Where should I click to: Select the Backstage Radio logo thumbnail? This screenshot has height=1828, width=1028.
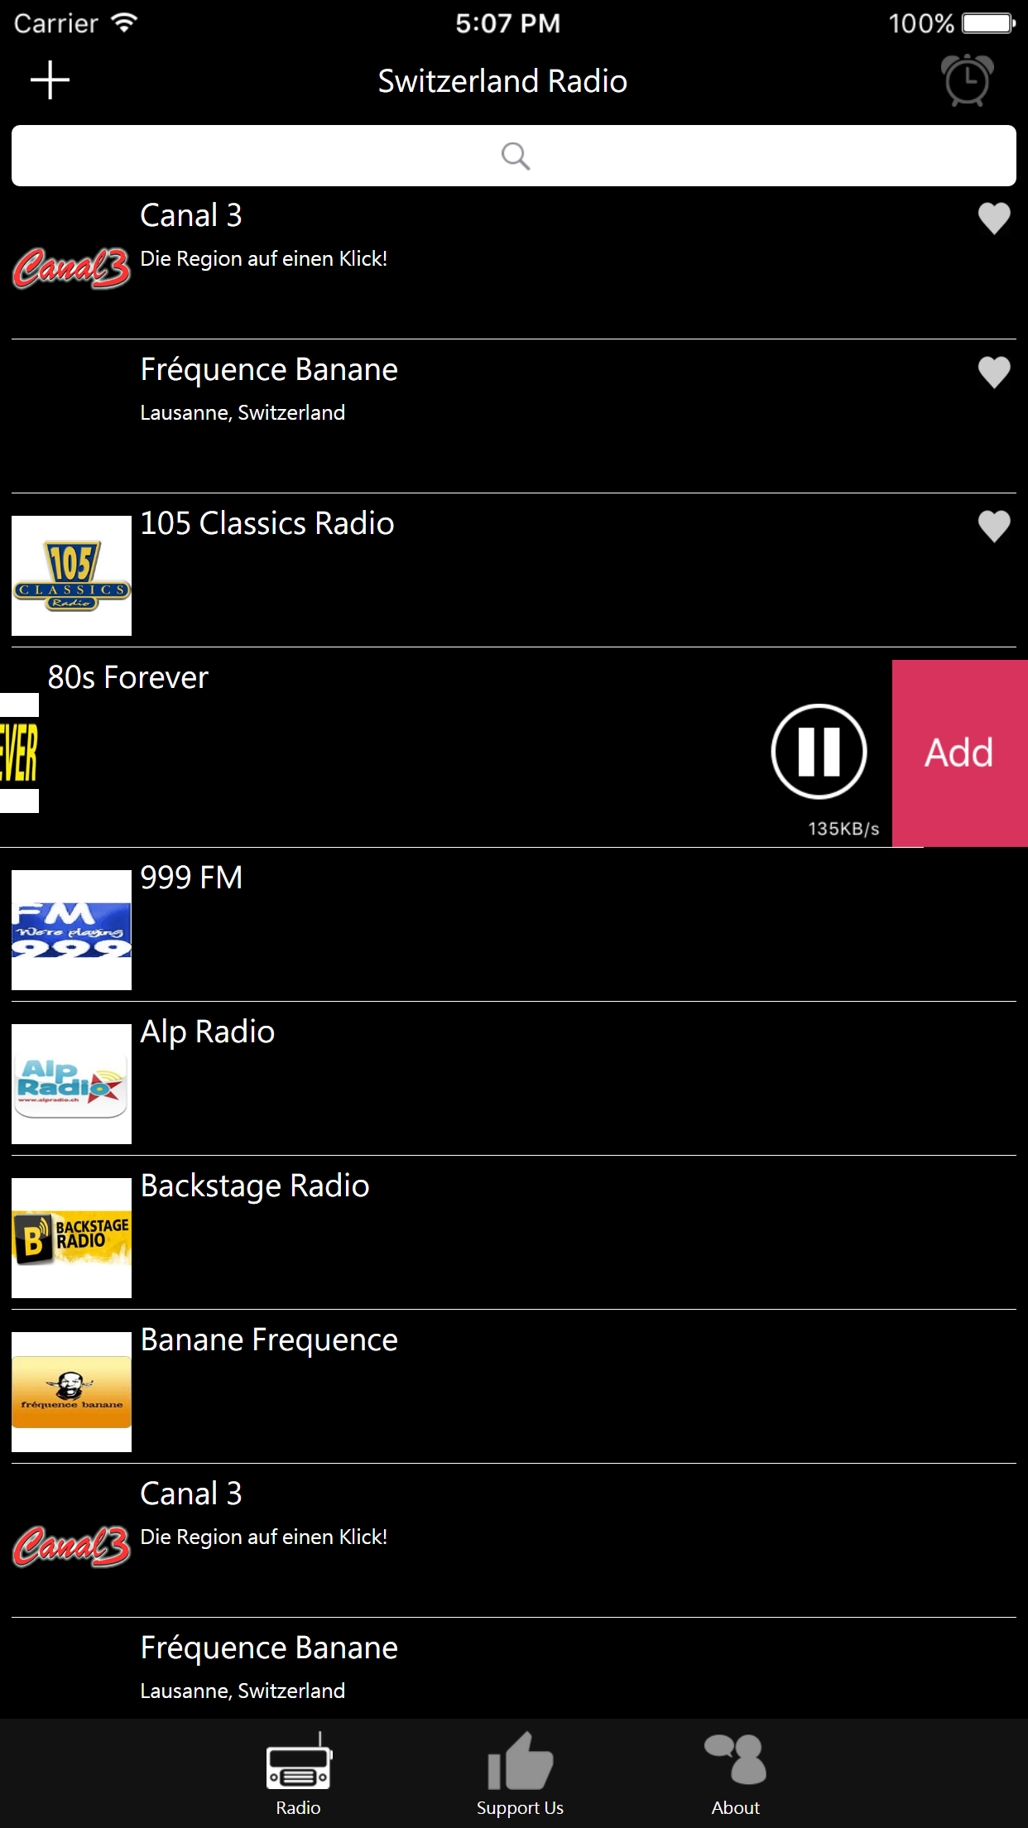coord(71,1238)
